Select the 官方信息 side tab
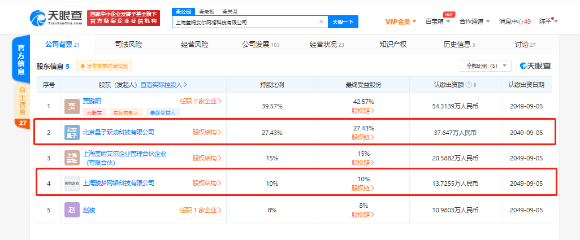 click(x=21, y=59)
